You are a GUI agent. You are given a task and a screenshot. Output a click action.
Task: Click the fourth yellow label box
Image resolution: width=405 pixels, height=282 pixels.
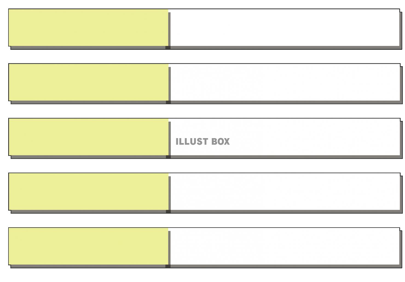click(88, 191)
